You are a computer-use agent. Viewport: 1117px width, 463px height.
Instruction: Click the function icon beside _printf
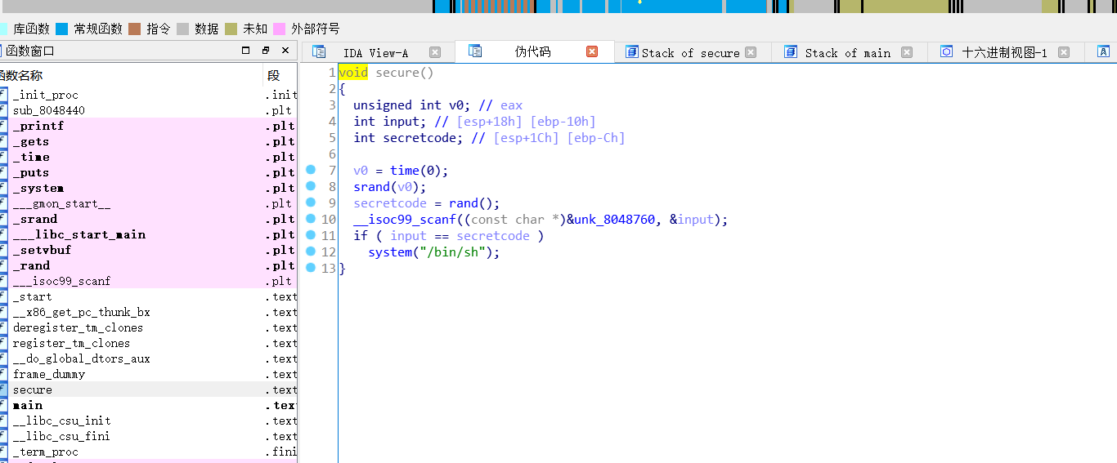pyautogui.click(x=3, y=126)
